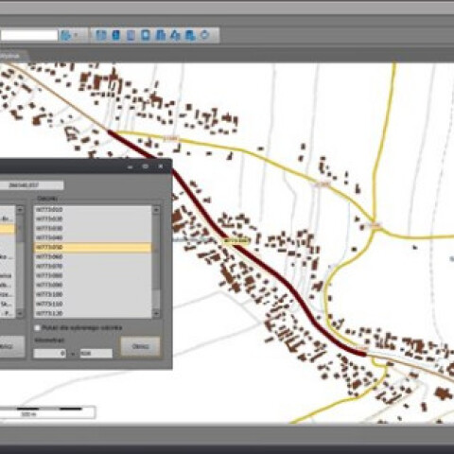Click the up arrow of the segment list scrollbar
The width and height of the screenshot is (454, 454).
[156, 210]
